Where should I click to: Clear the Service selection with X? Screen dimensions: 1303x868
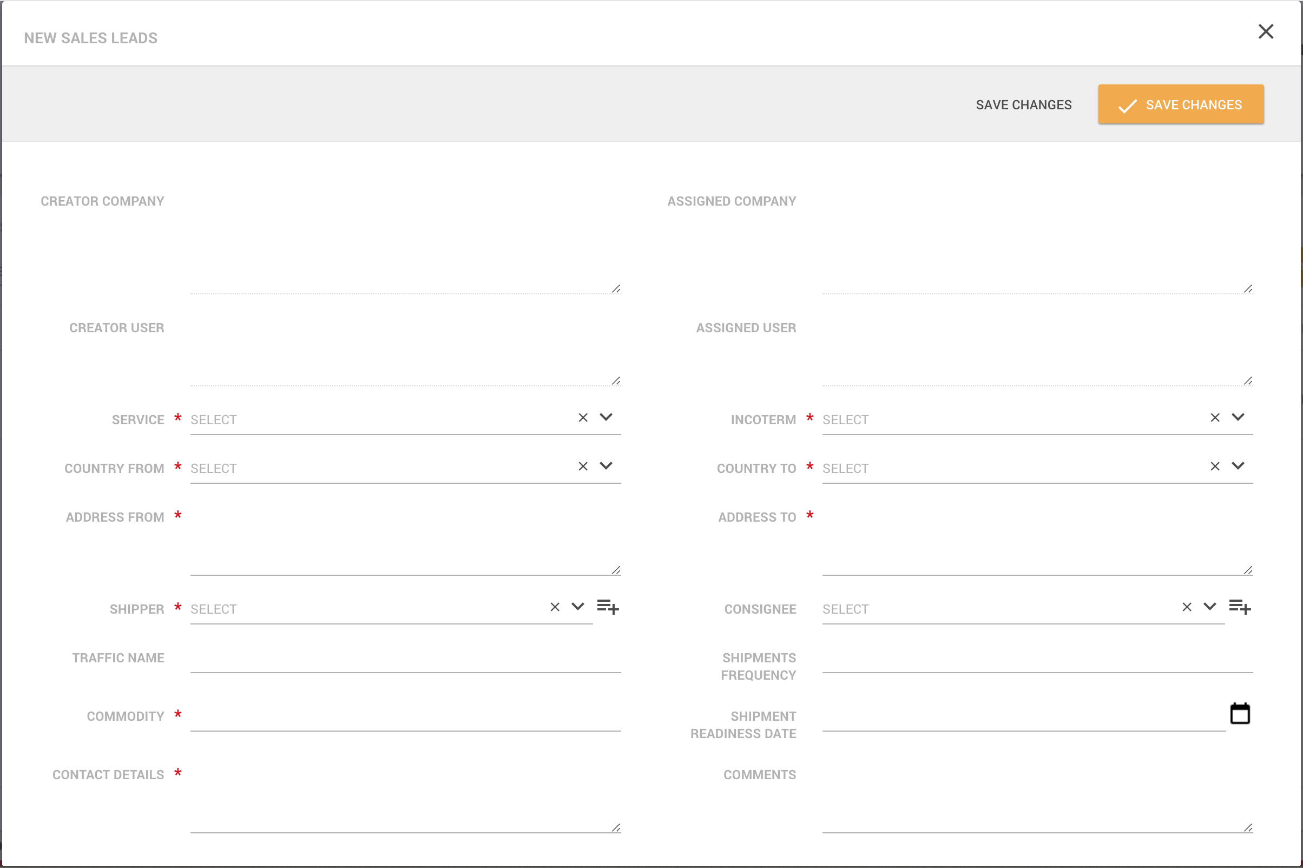pyautogui.click(x=583, y=418)
